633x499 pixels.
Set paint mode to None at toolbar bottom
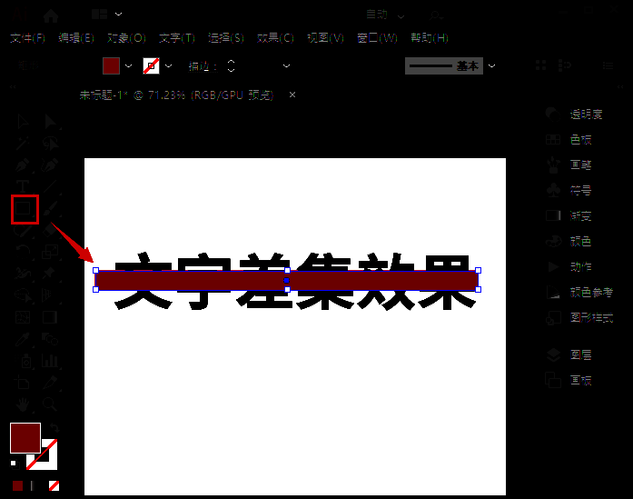[54, 485]
